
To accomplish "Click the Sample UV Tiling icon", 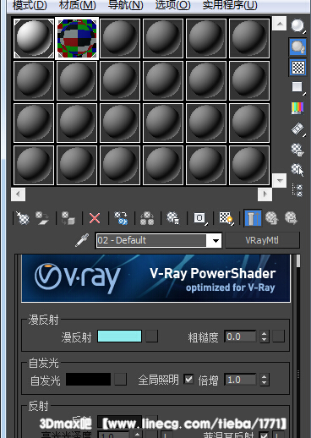I will tap(297, 88).
